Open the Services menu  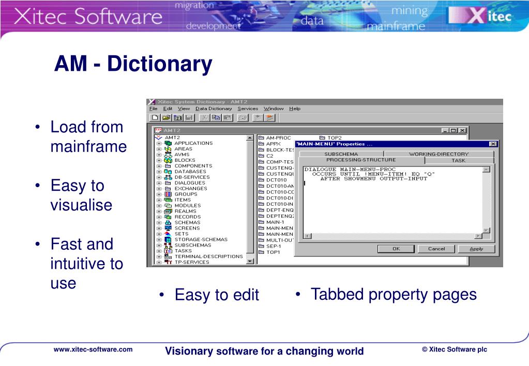coord(248,109)
